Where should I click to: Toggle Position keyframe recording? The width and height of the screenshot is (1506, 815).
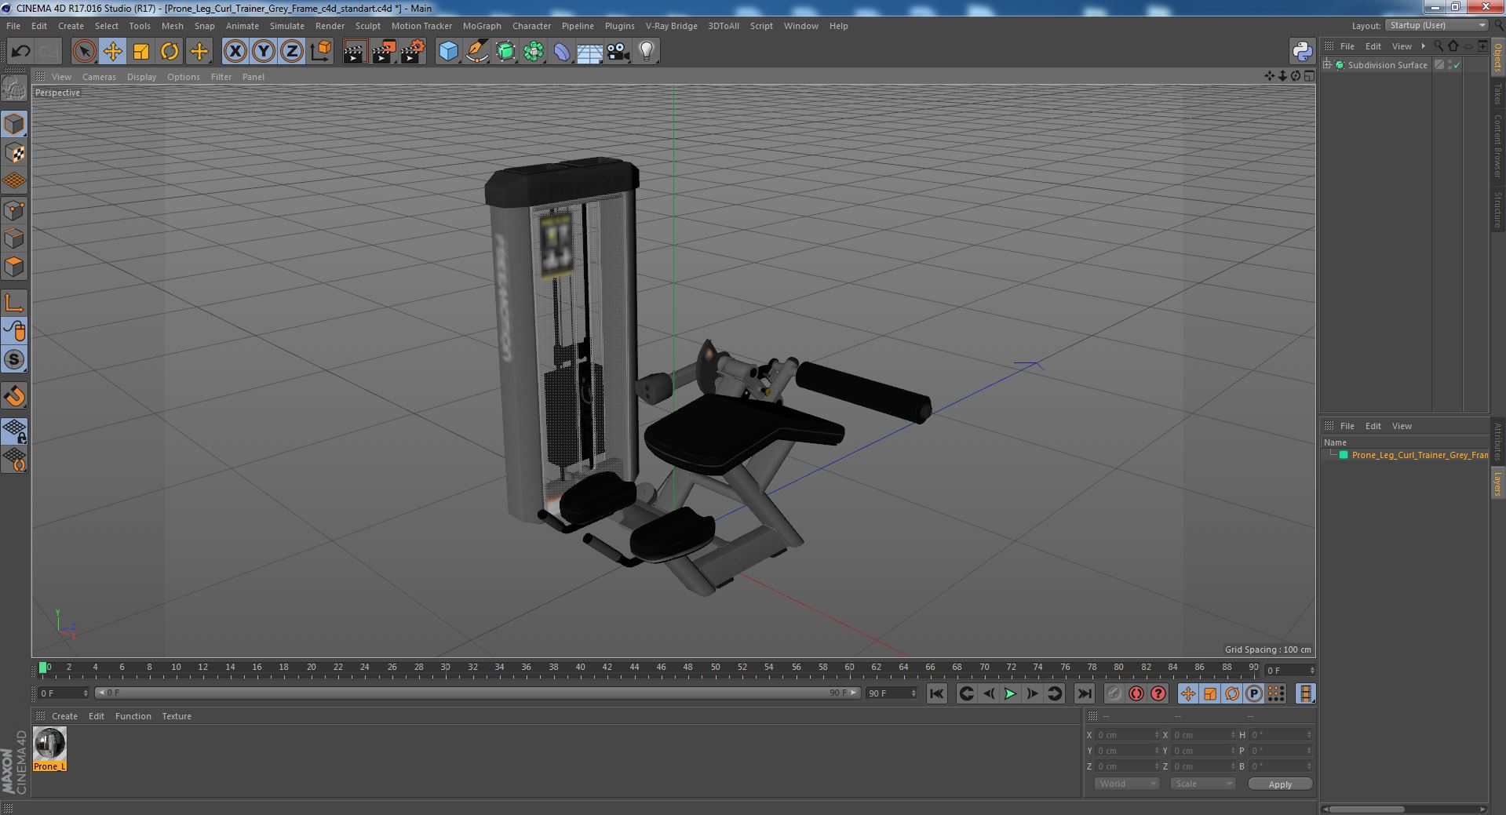(1188, 693)
